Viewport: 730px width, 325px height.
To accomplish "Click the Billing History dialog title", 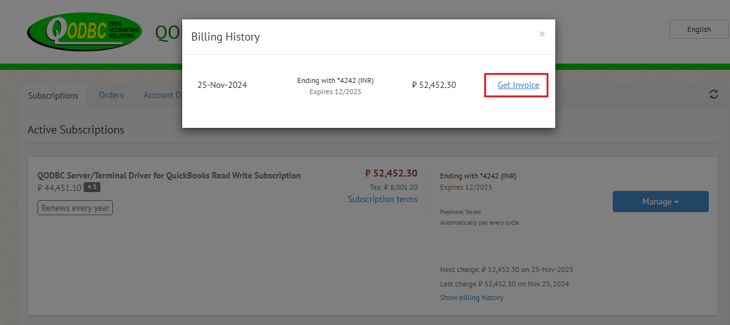I will [x=225, y=37].
